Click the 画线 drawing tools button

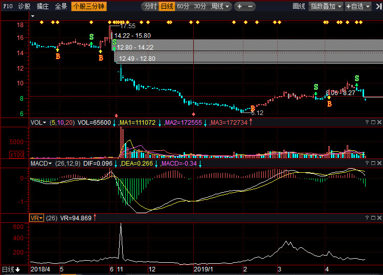[x=299, y=7]
